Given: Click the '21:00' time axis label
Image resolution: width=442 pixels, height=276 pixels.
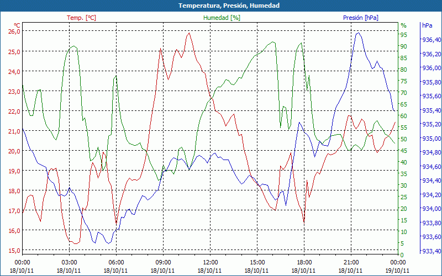Looking at the screenshot, I should click(x=351, y=263).
